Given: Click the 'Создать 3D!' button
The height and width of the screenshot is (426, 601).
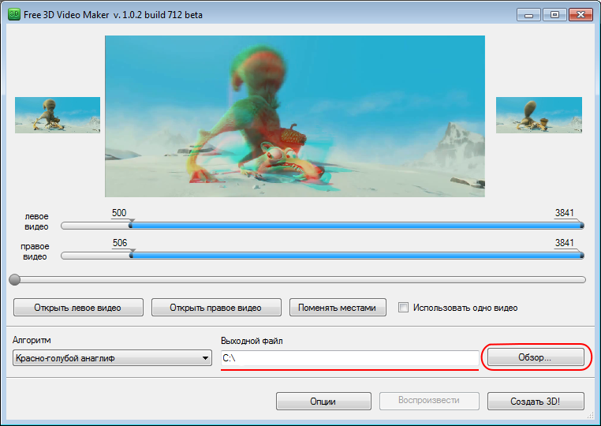Looking at the screenshot, I should [x=536, y=401].
